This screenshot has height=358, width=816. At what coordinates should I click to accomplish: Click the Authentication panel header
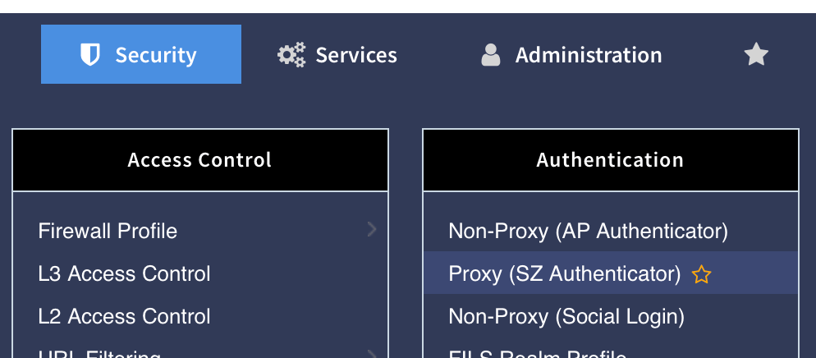610,160
